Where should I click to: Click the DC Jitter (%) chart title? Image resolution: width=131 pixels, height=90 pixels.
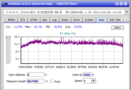click(x=68, y=33)
